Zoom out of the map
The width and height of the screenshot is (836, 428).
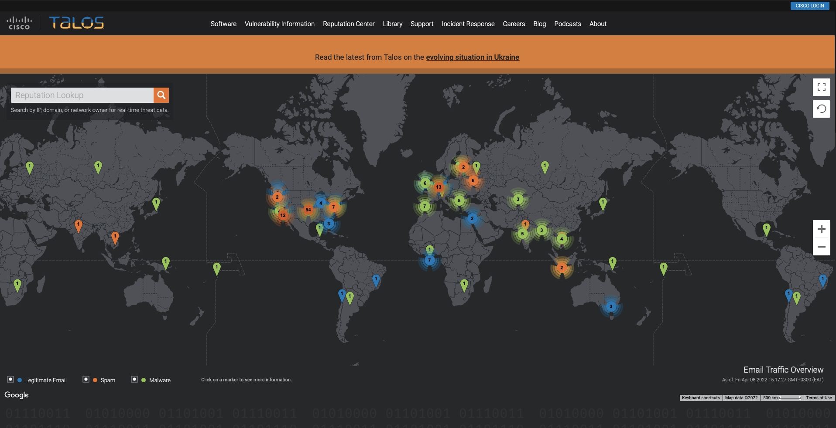tap(821, 247)
